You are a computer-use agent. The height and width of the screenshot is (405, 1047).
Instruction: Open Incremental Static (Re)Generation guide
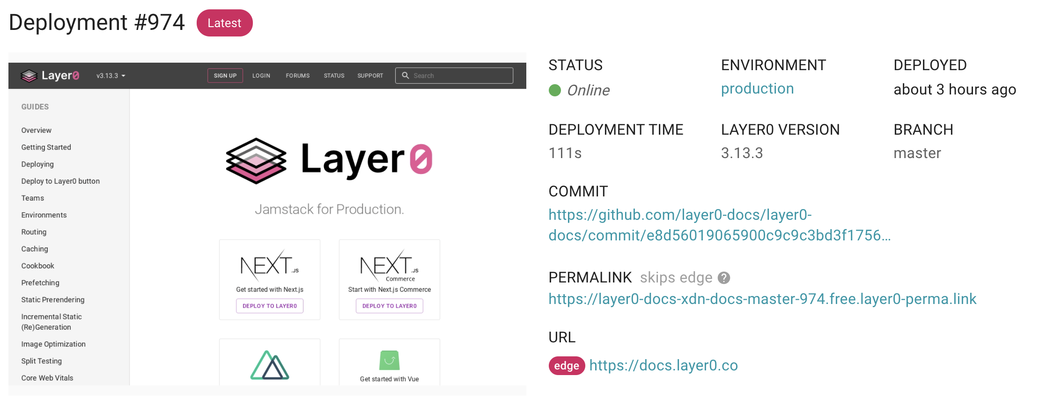[x=52, y=322]
